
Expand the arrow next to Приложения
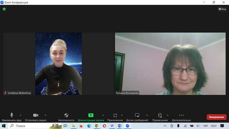click(122, 115)
